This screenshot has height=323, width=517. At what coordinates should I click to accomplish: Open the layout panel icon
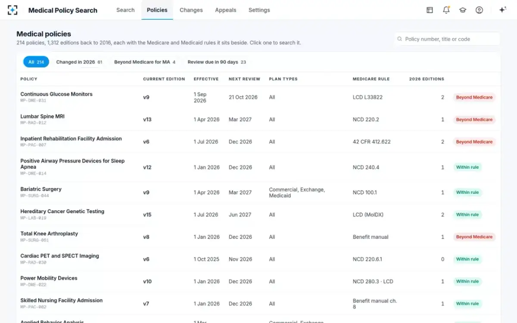tap(430, 10)
